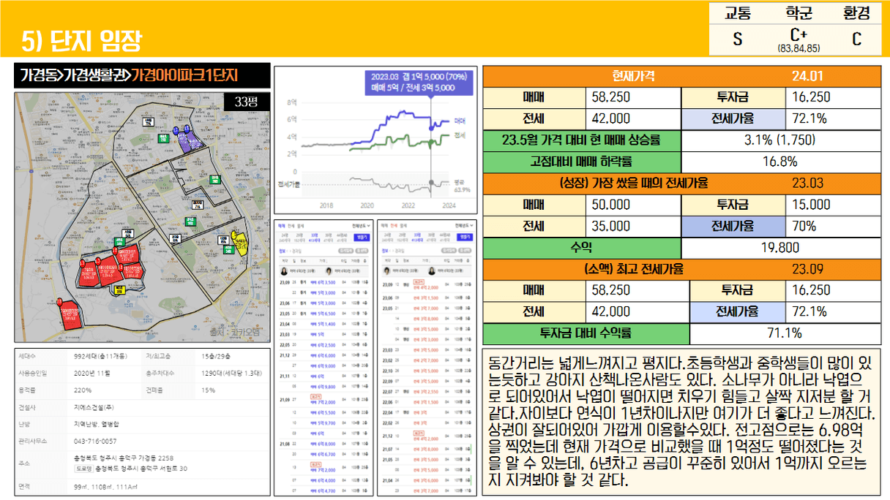This screenshot has height=500, width=890.
Task: Click the 33평 label on the map
Action: (x=248, y=102)
